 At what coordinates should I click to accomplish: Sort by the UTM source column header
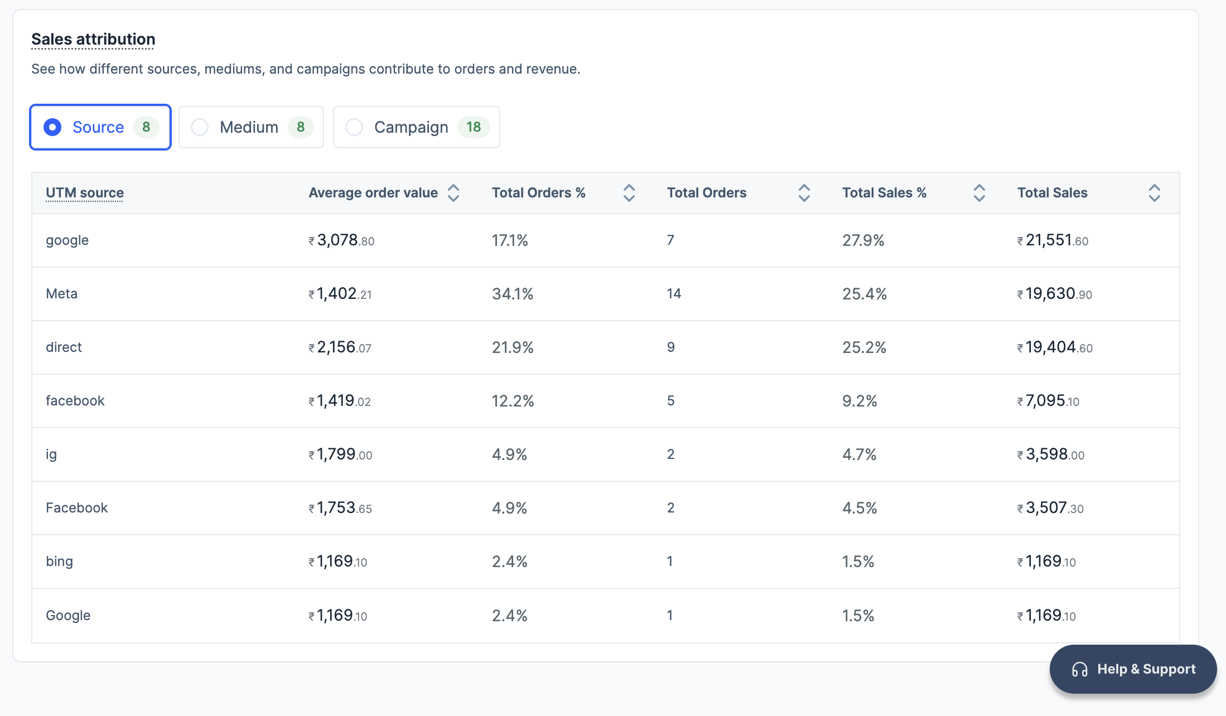(85, 192)
